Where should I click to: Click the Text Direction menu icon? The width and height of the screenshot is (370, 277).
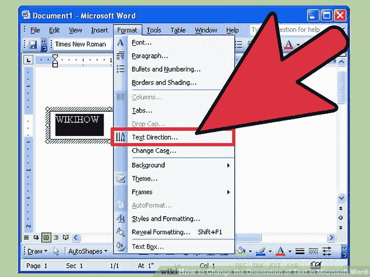120,137
